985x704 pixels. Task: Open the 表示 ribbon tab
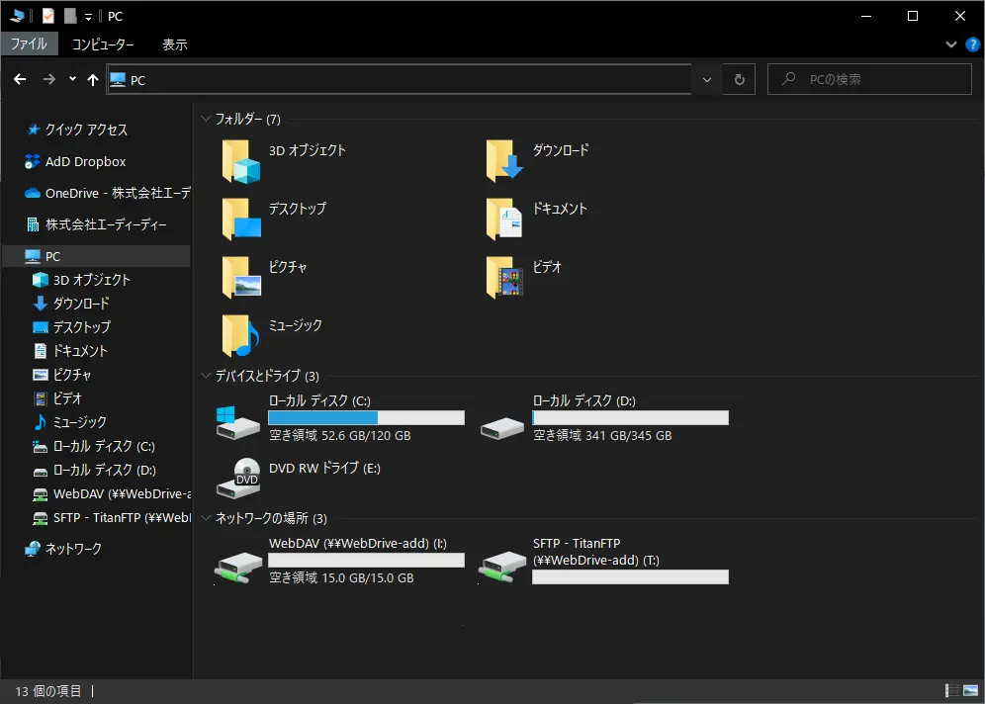pyautogui.click(x=175, y=44)
